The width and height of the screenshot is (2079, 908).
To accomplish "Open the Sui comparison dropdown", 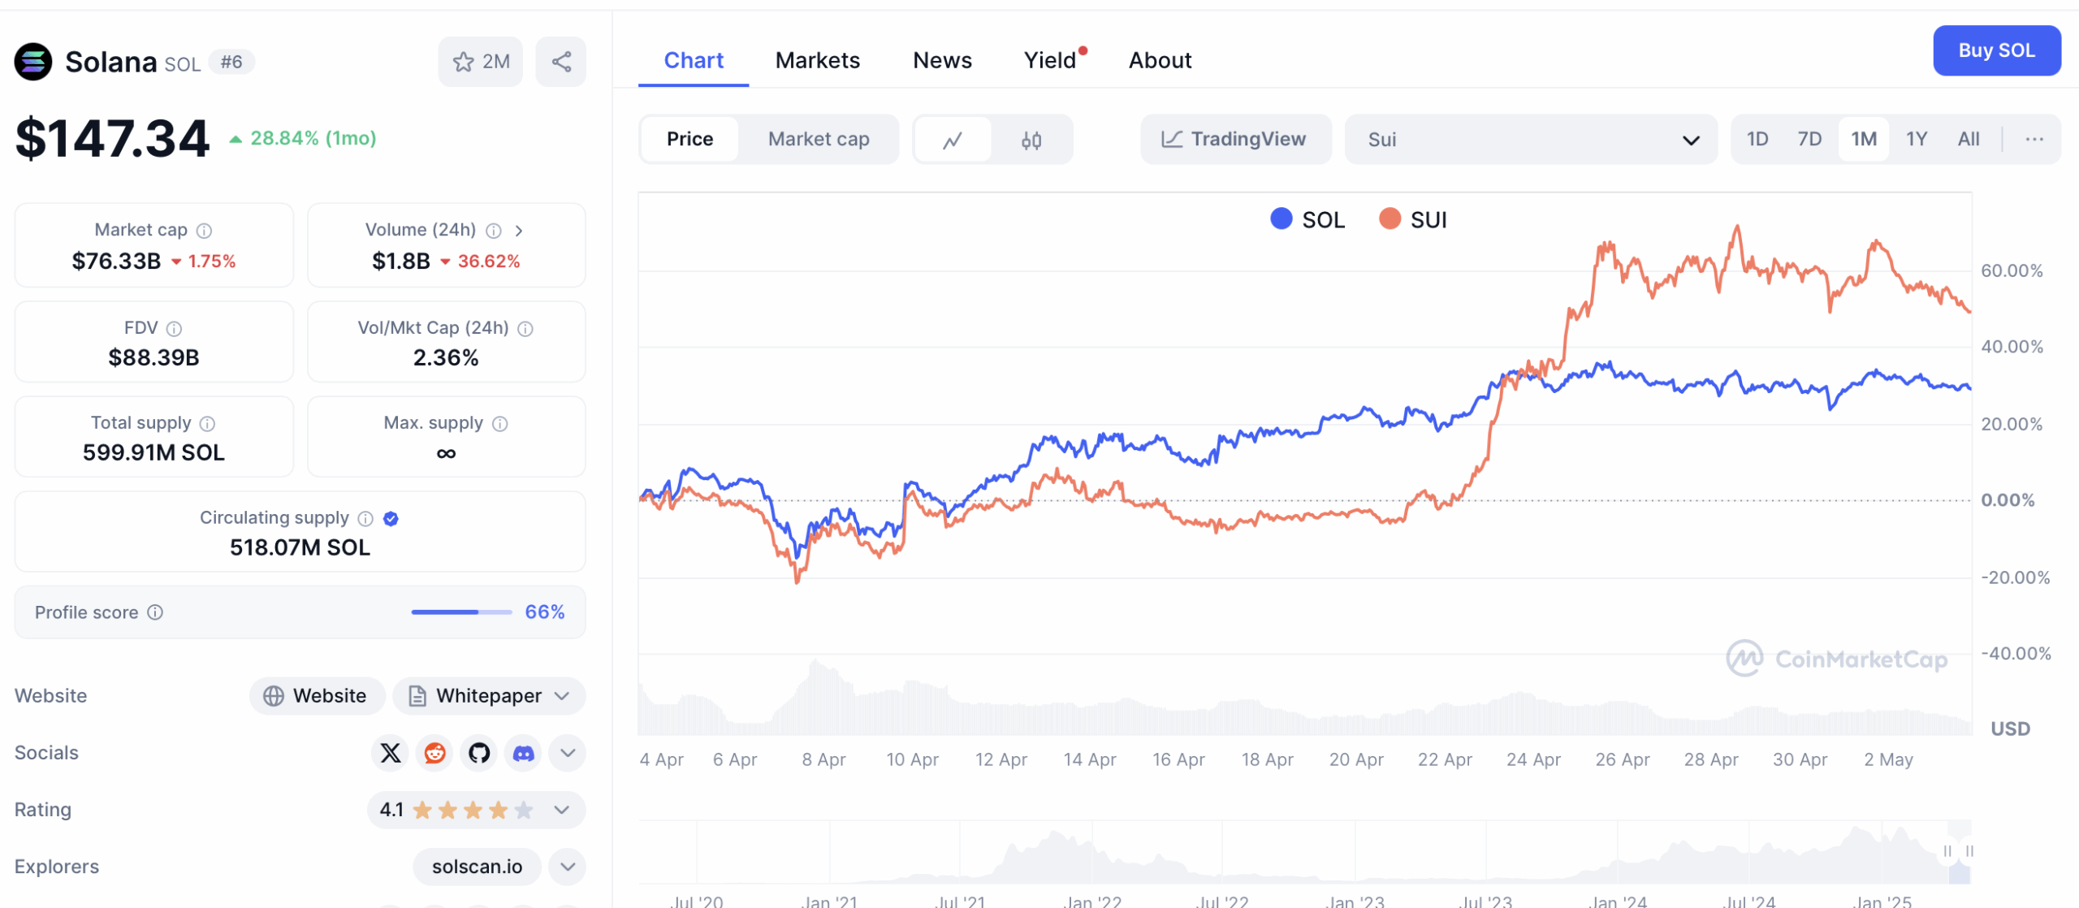I will coord(1531,140).
